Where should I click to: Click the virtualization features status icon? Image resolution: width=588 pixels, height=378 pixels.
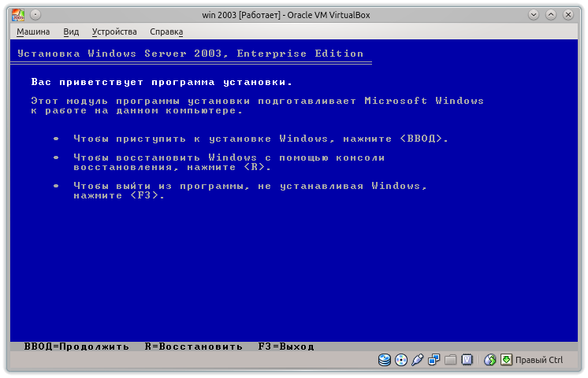[467, 360]
